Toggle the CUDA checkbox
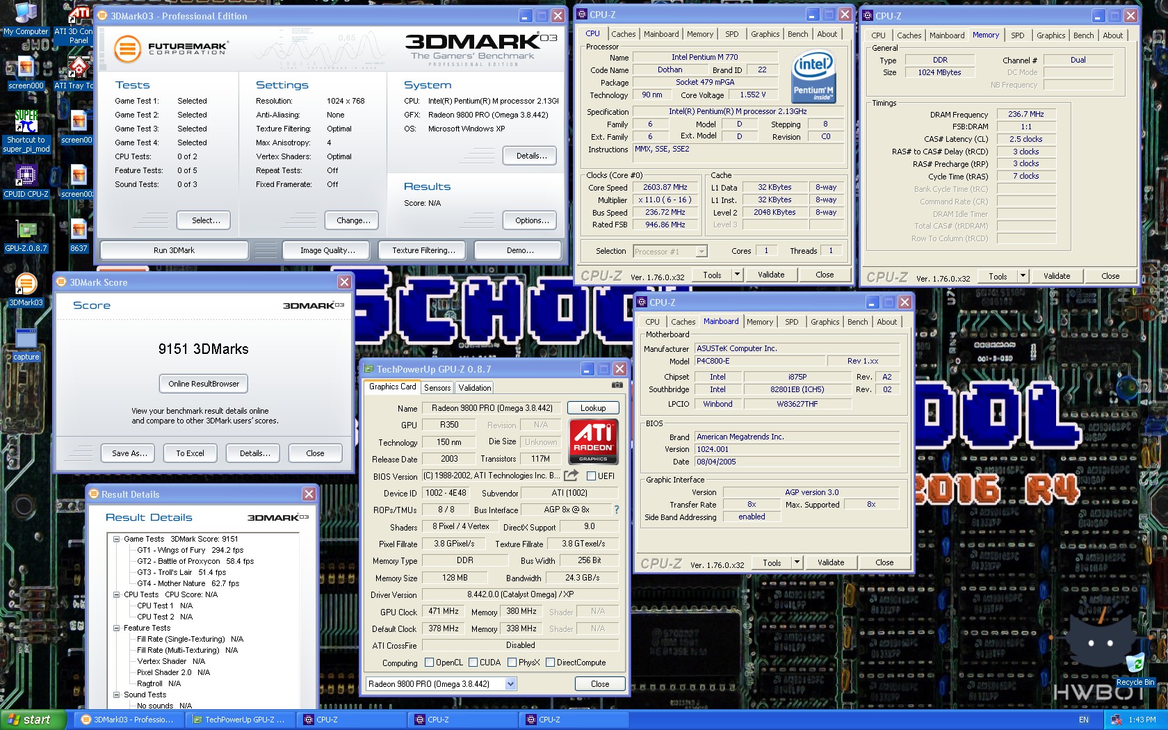The height and width of the screenshot is (730, 1168). (473, 663)
